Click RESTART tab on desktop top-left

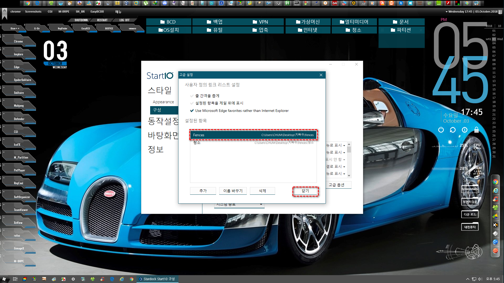click(102, 20)
